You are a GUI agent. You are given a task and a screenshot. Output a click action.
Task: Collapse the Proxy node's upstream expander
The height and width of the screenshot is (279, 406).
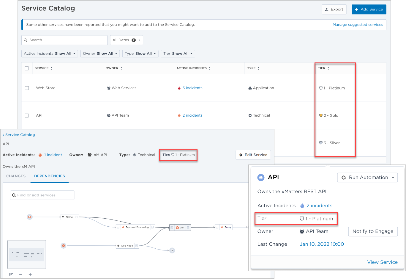(217, 227)
